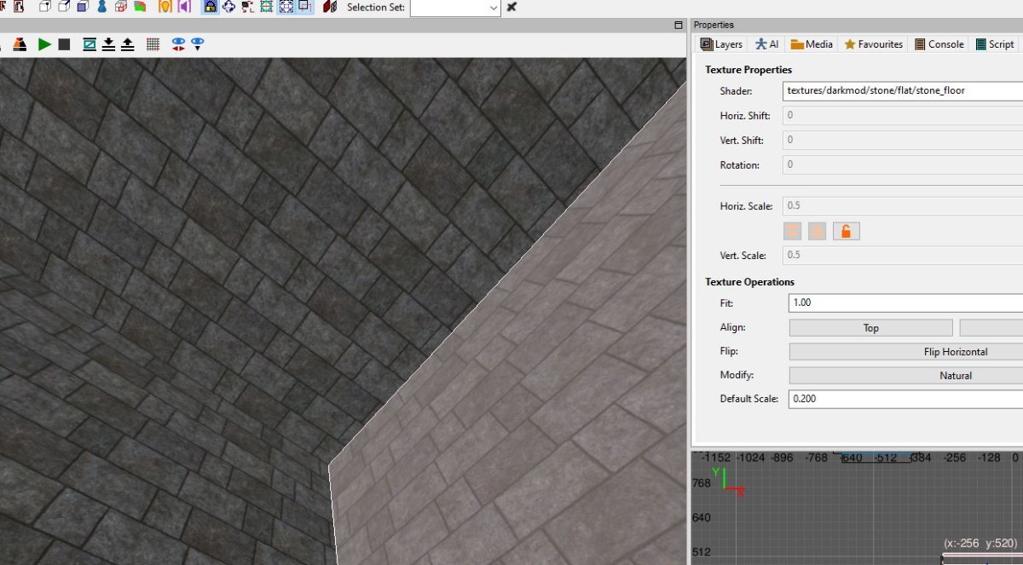Image resolution: width=1023 pixels, height=565 pixels.
Task: Toggle the highlighted padlock icon in top toolbar
Action: point(210,7)
